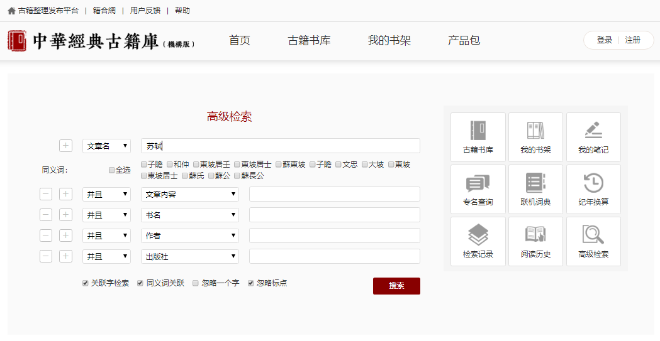Open the 文章内容 field dropdown

click(189, 195)
